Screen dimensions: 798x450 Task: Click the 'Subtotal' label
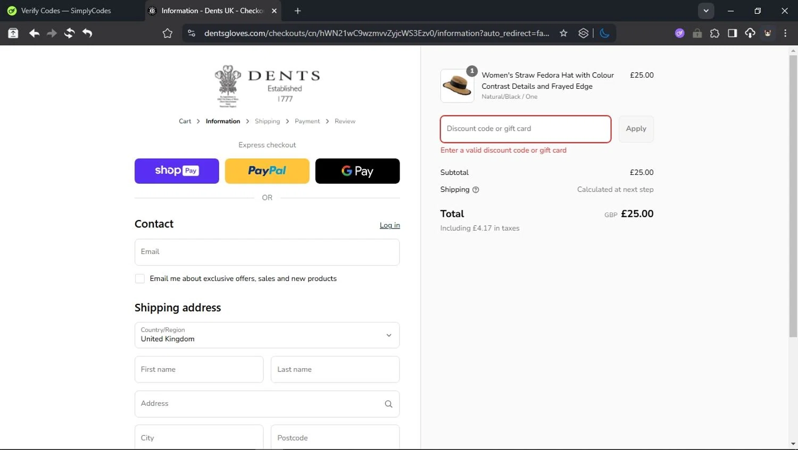[454, 173]
